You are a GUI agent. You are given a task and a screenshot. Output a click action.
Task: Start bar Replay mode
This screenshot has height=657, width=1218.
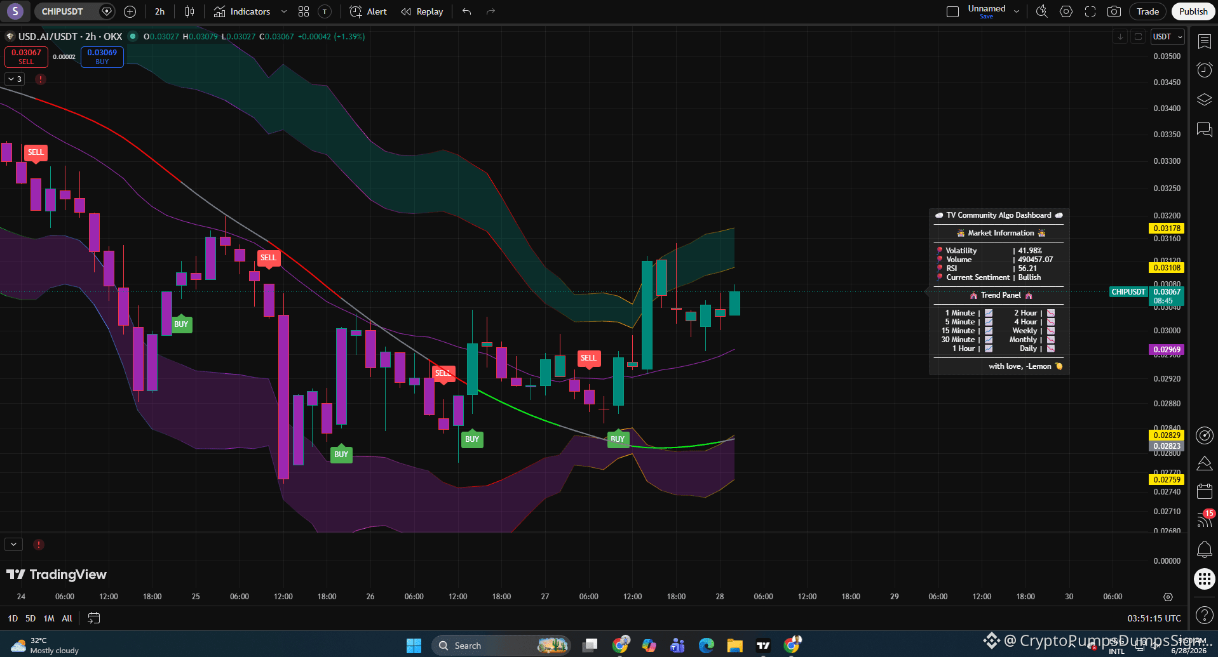point(423,11)
